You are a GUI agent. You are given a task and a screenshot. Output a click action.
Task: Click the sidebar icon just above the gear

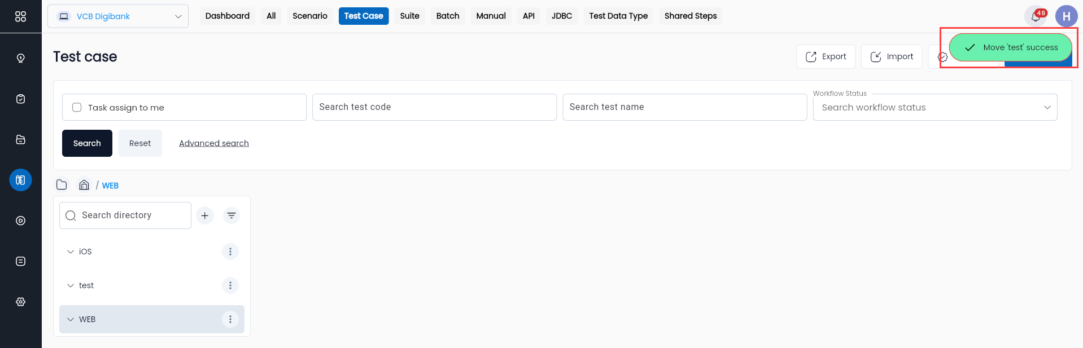(21, 261)
